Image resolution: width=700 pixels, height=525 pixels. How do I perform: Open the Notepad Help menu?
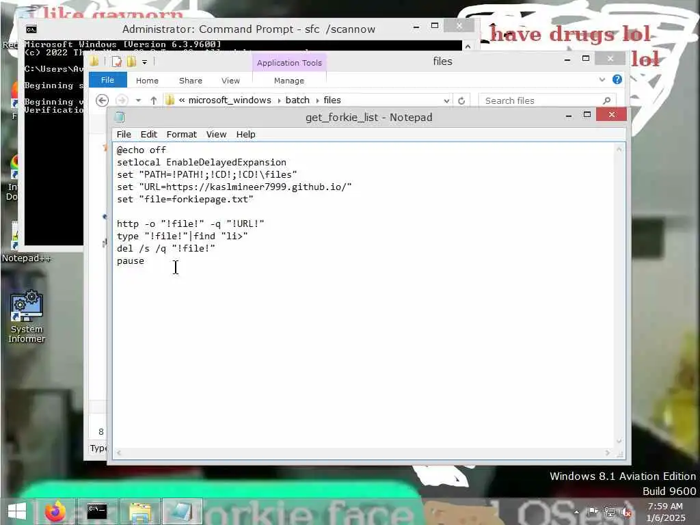point(245,135)
